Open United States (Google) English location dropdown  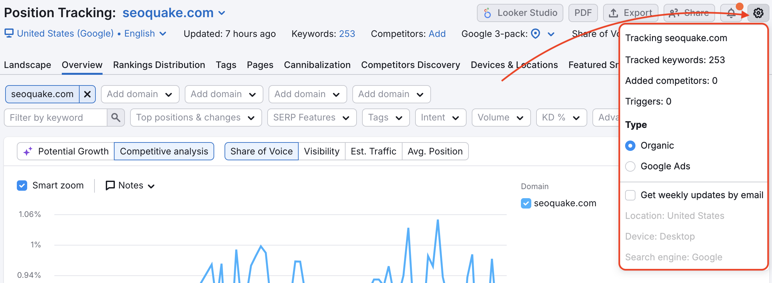92,33
